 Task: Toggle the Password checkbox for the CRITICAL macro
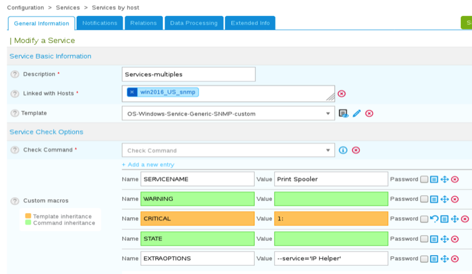click(424, 219)
